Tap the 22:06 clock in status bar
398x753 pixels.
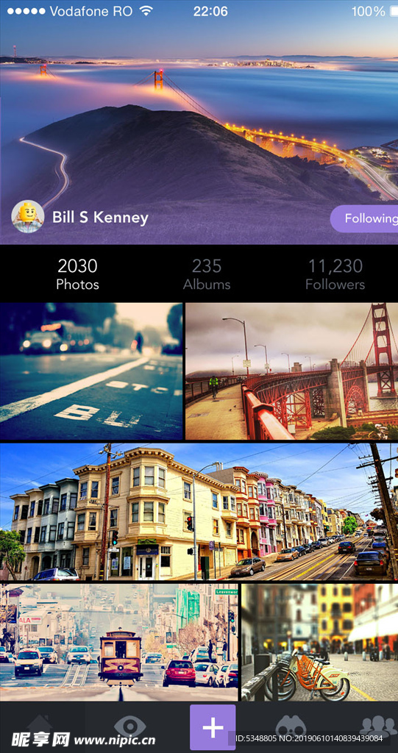[x=210, y=11]
